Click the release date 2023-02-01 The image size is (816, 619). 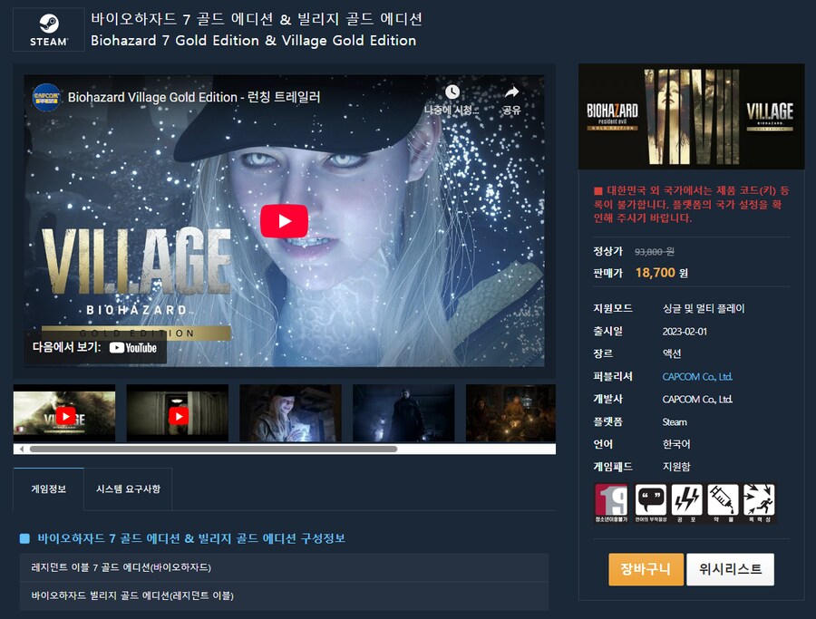[x=685, y=332]
